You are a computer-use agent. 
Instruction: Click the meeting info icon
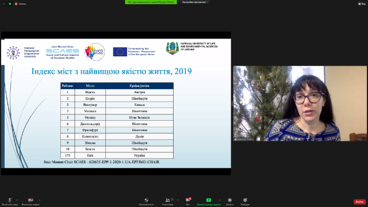pos(4,4)
